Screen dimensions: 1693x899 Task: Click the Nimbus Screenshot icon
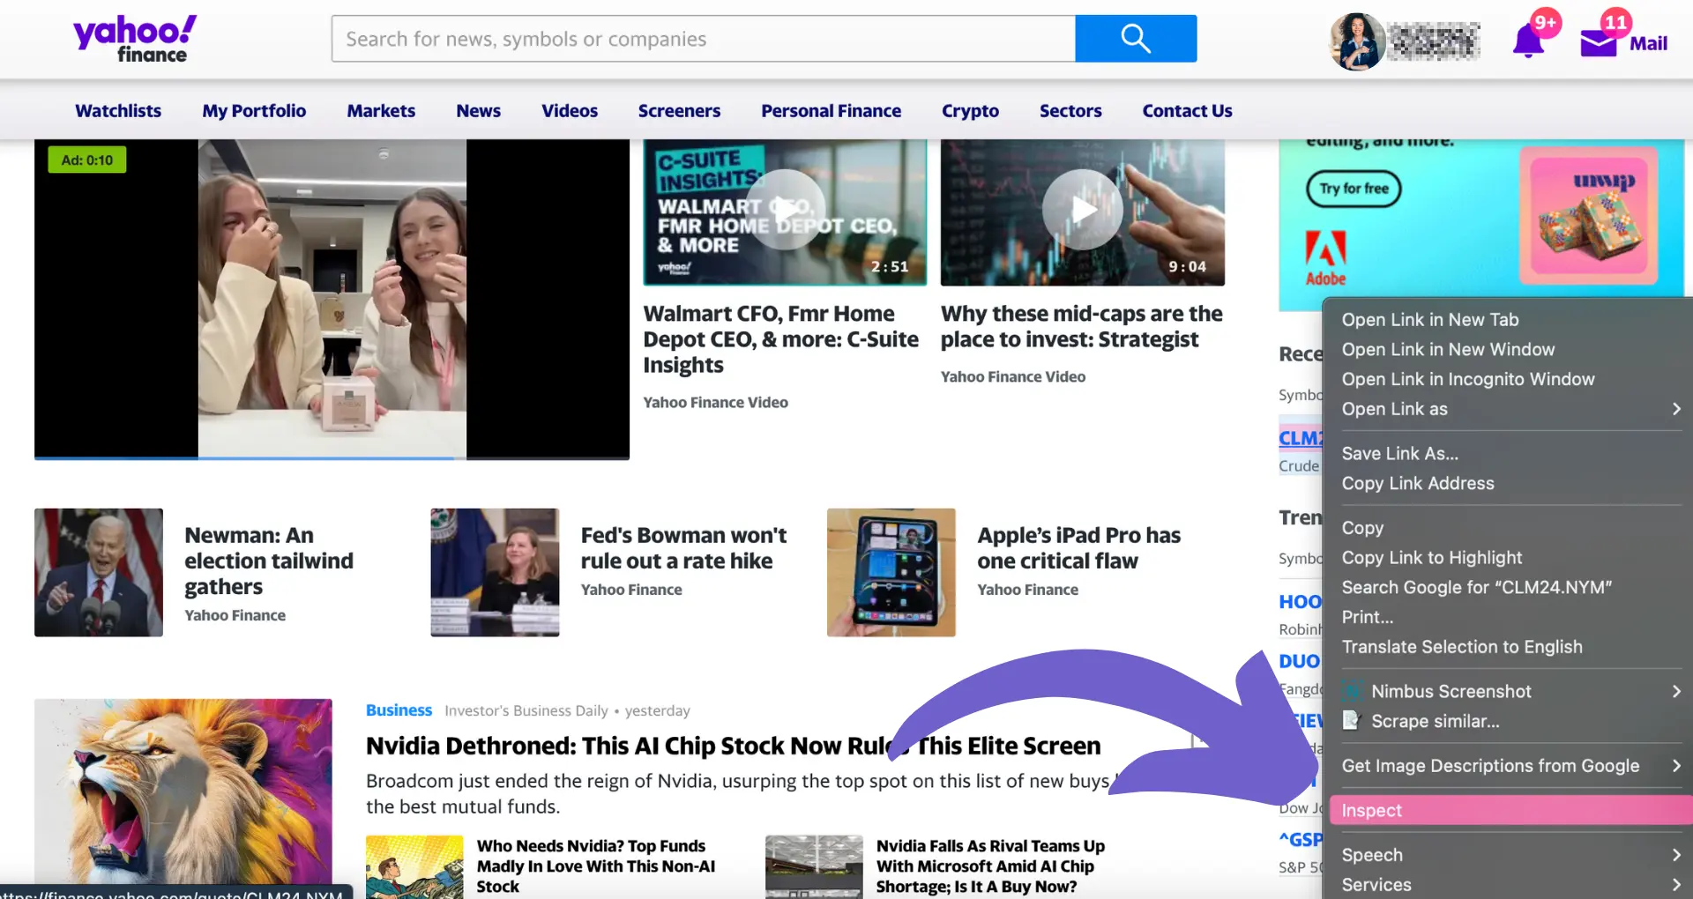click(x=1352, y=692)
